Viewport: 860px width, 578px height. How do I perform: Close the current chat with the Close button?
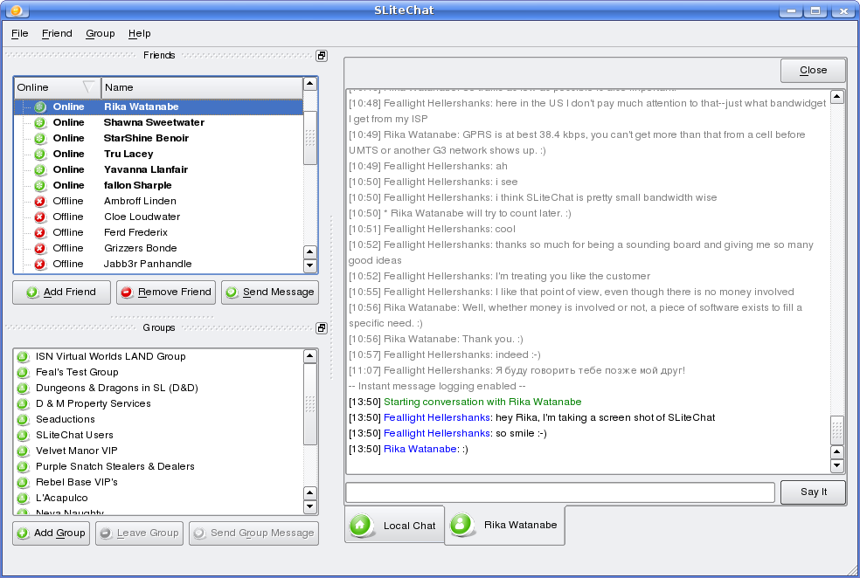pyautogui.click(x=813, y=70)
